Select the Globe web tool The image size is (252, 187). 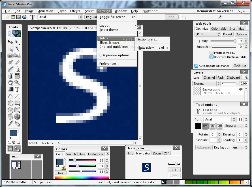(x=17, y=117)
